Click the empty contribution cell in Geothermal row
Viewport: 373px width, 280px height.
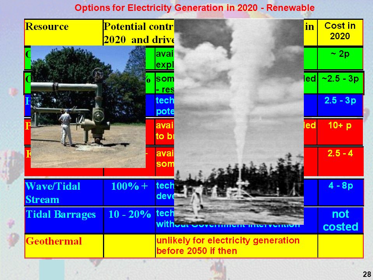tap(129, 246)
